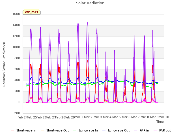Screen dimensions: 181x136
Task: Click the Mar 2 x-axis label
Action: 88,117
